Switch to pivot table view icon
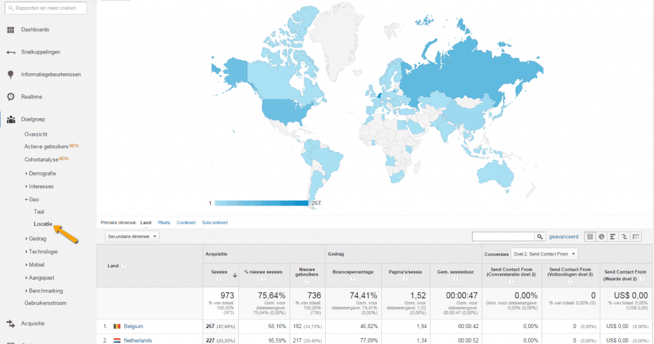The width and height of the screenshot is (654, 344). pos(635,236)
